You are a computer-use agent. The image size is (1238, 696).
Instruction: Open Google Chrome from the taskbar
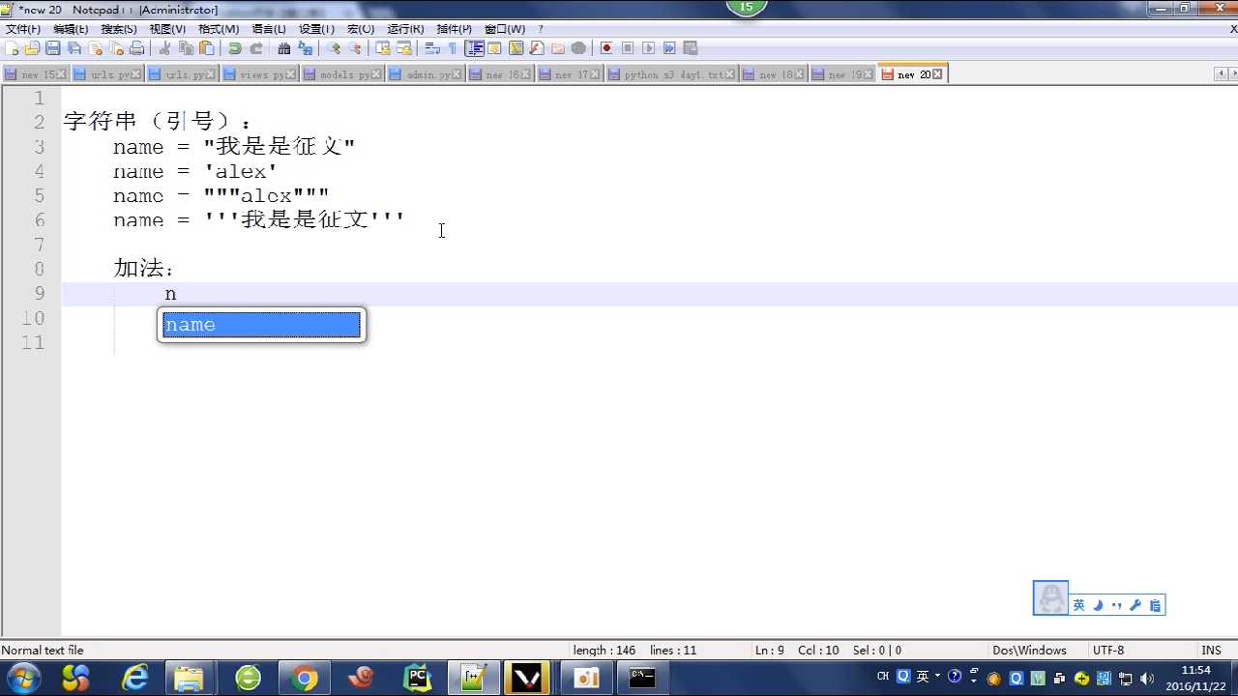(305, 679)
